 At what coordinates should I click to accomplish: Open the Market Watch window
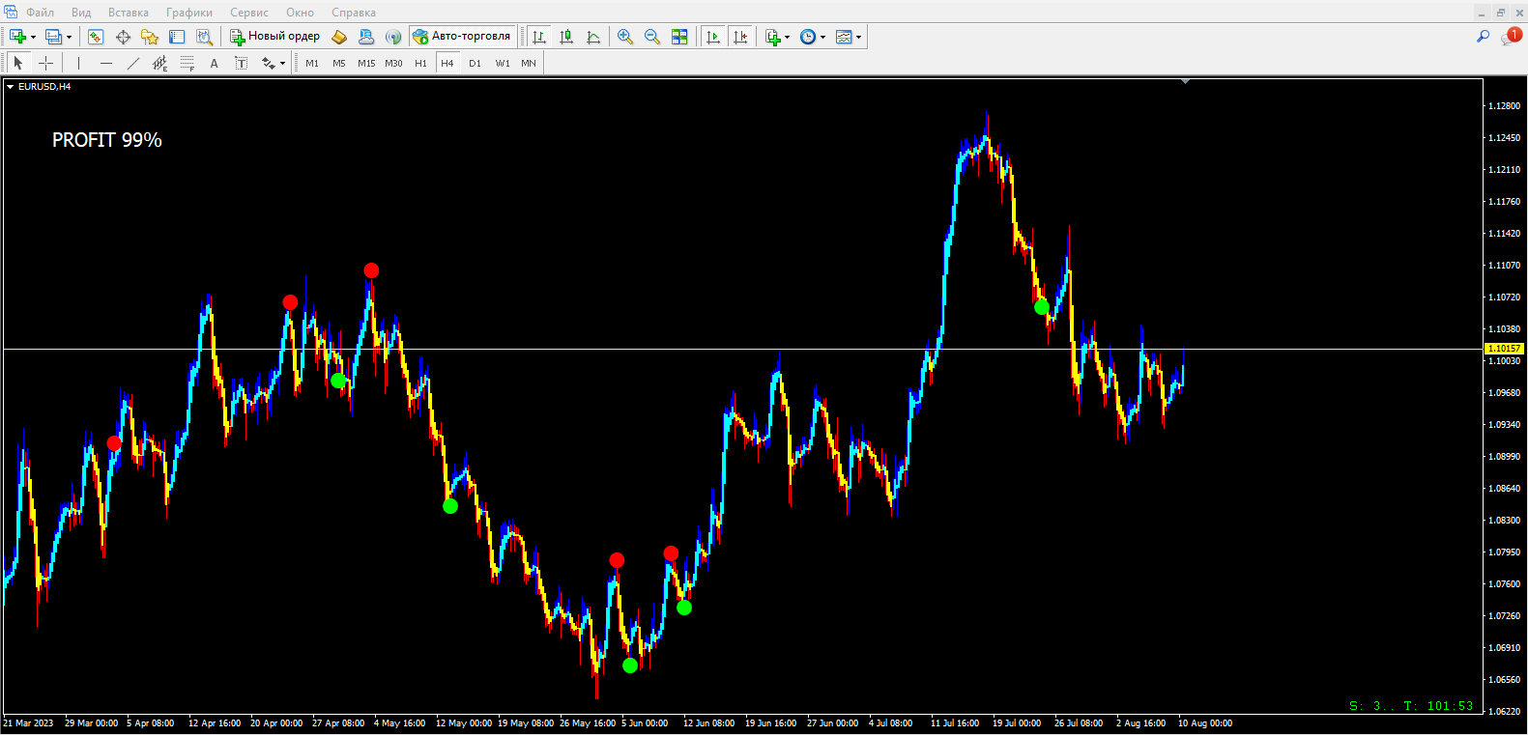[x=96, y=37]
